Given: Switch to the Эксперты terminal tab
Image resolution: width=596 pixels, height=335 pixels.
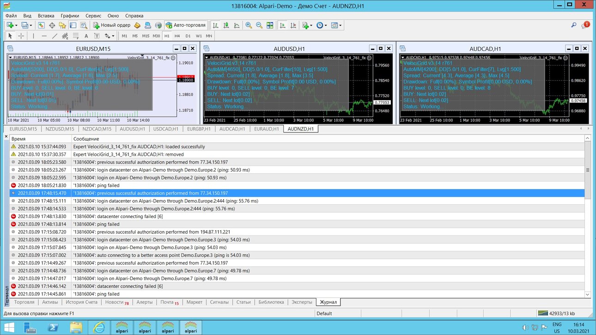Looking at the screenshot, I should (x=302, y=302).
